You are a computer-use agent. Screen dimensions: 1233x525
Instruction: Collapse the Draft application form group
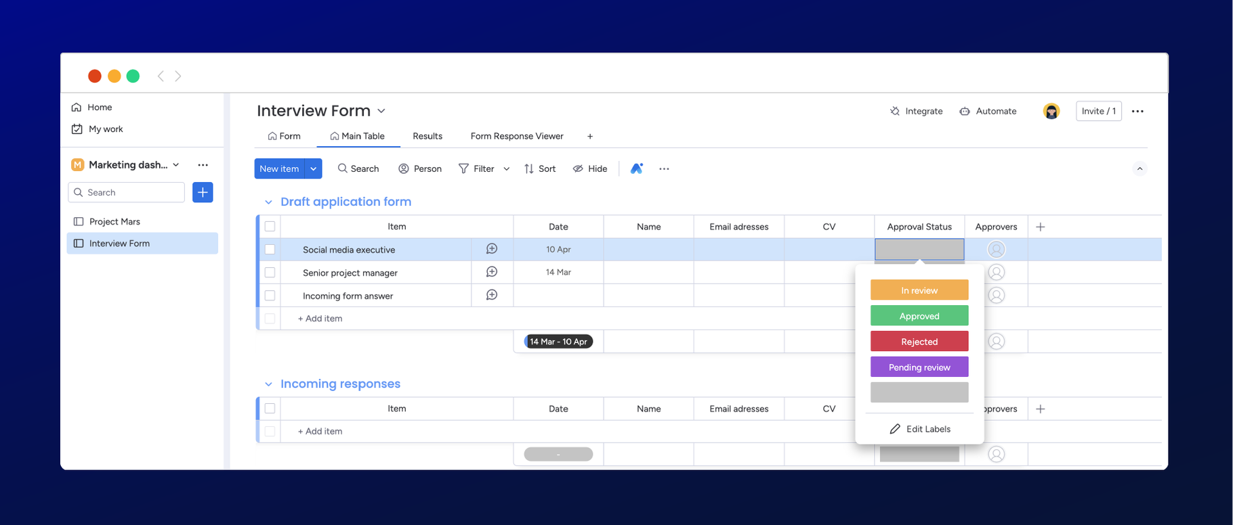268,202
